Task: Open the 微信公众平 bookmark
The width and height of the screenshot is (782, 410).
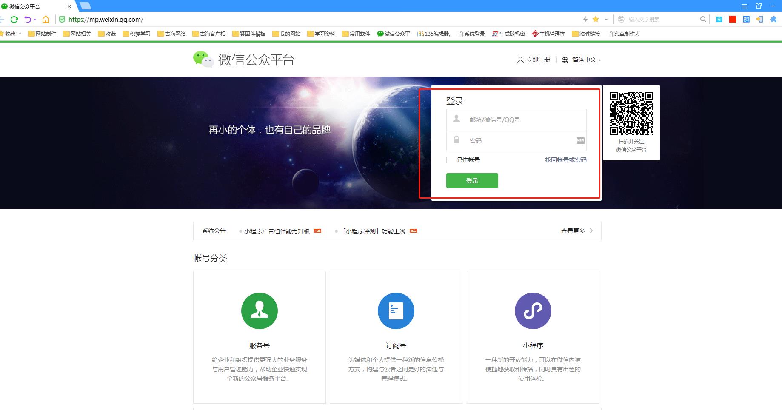Action: [x=394, y=34]
